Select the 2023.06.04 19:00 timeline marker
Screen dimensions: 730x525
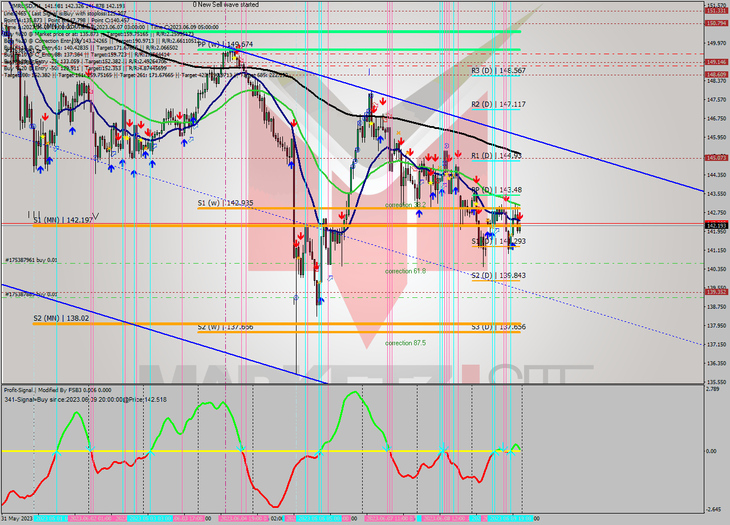pyautogui.click(x=243, y=519)
